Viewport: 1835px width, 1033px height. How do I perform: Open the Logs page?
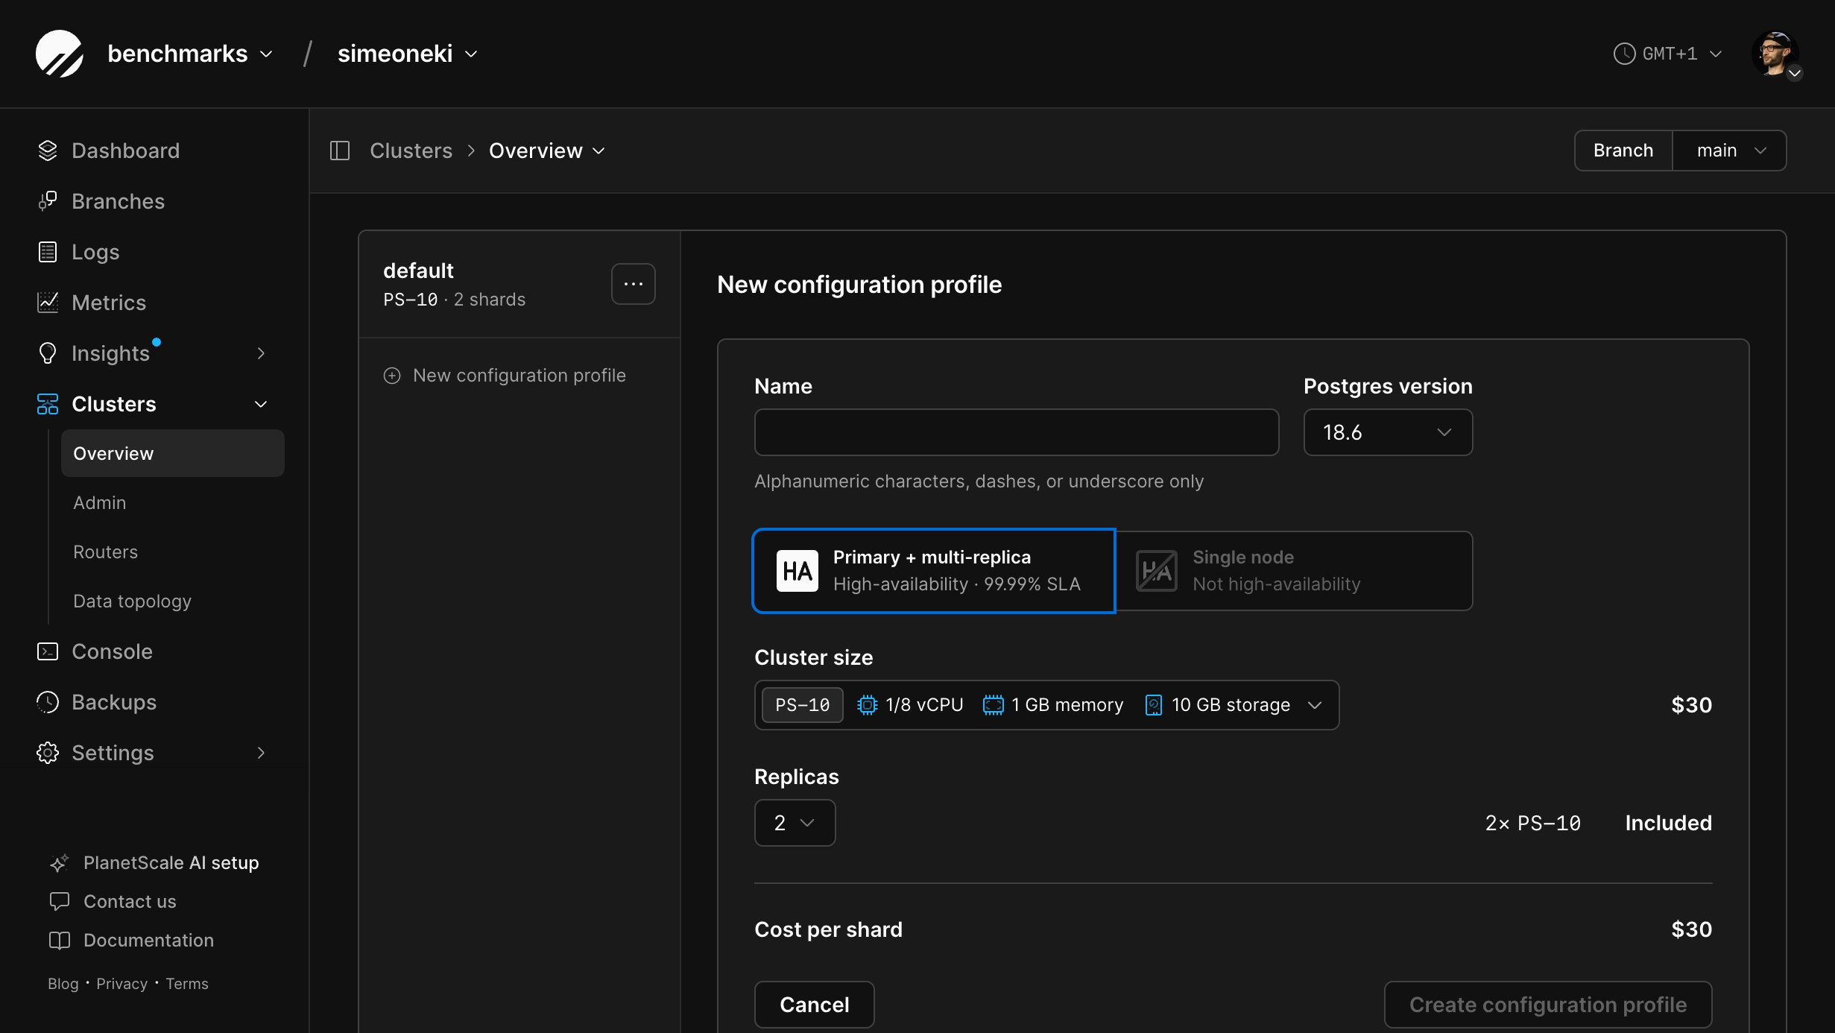(x=95, y=252)
